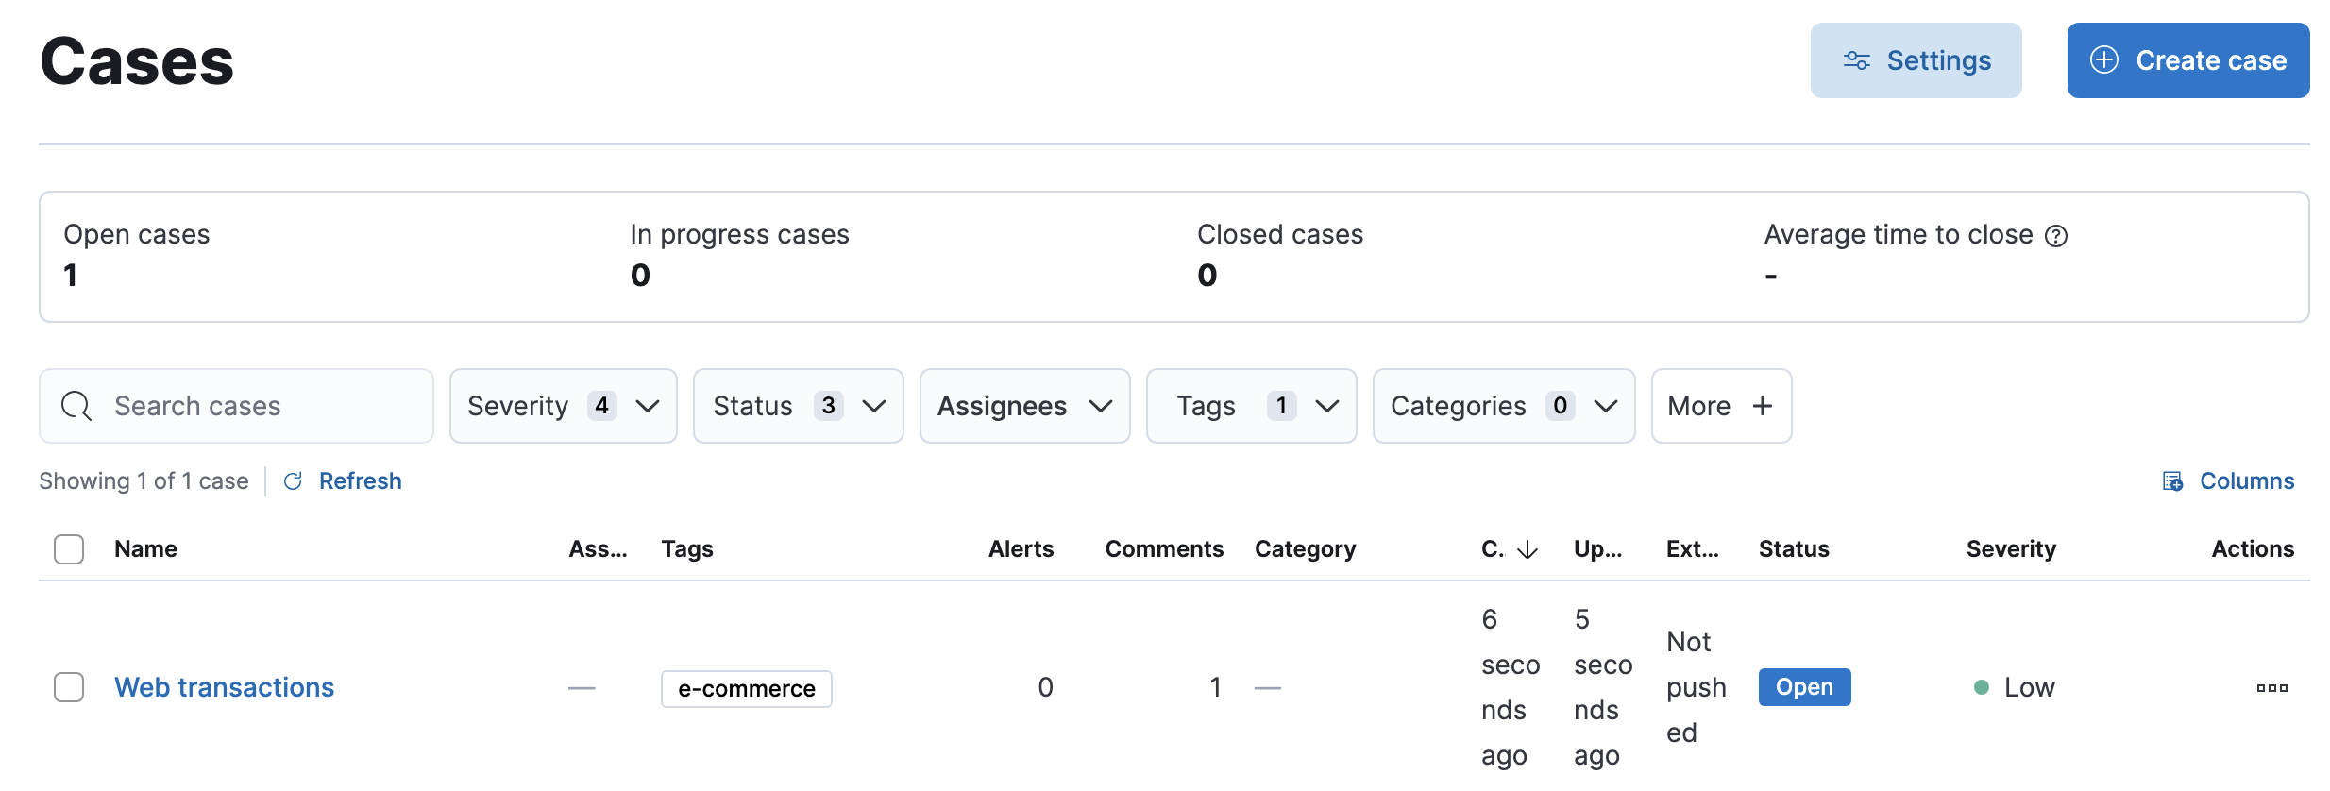Click the Columns table icon

click(x=2172, y=481)
